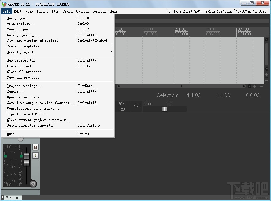The image size is (271, 201).
Task: Click the master VU meter
Action: 13,166
